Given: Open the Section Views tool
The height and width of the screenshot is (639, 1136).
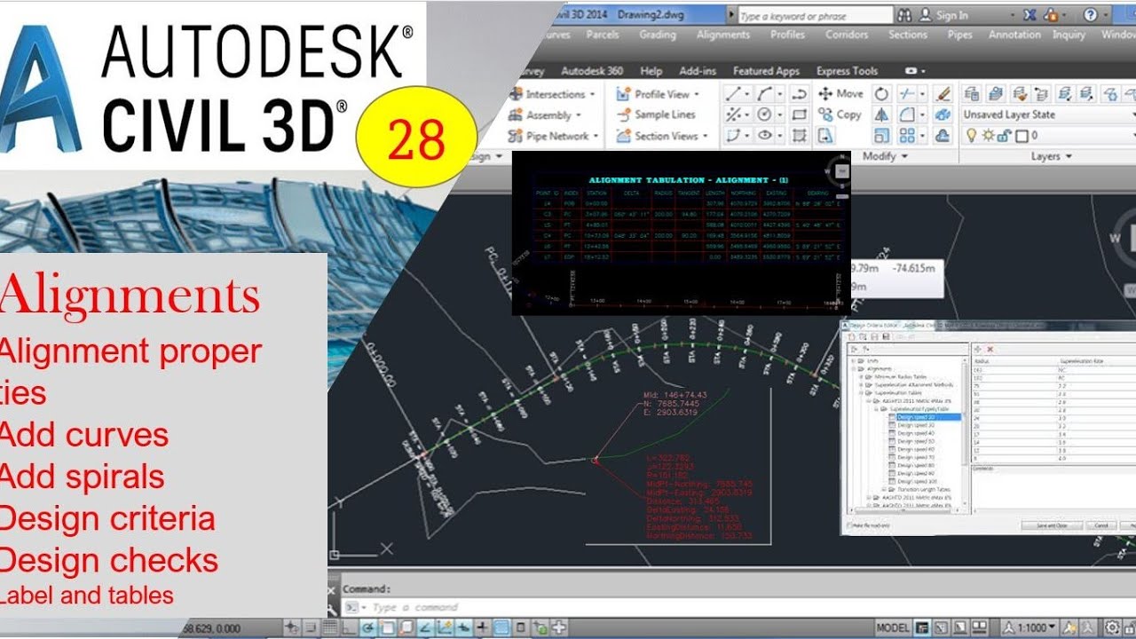Looking at the screenshot, I should (662, 136).
